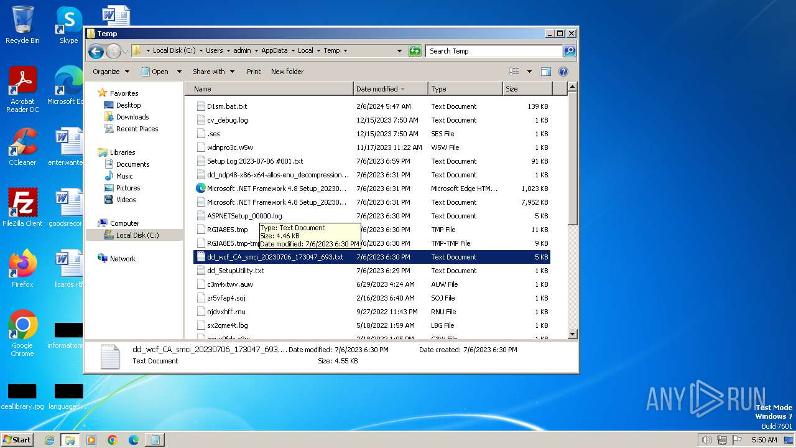Click the Start button
The height and width of the screenshot is (448, 796).
click(x=17, y=439)
